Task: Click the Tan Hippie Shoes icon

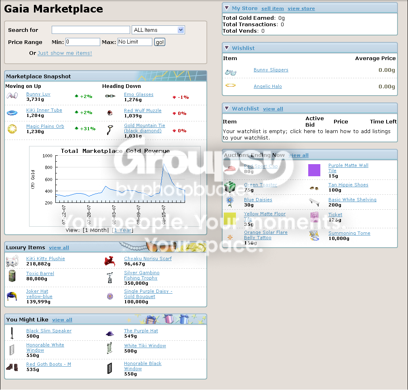Action: [314, 188]
